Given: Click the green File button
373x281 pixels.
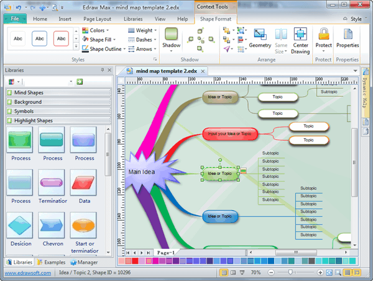Looking at the screenshot, I should pos(14,19).
